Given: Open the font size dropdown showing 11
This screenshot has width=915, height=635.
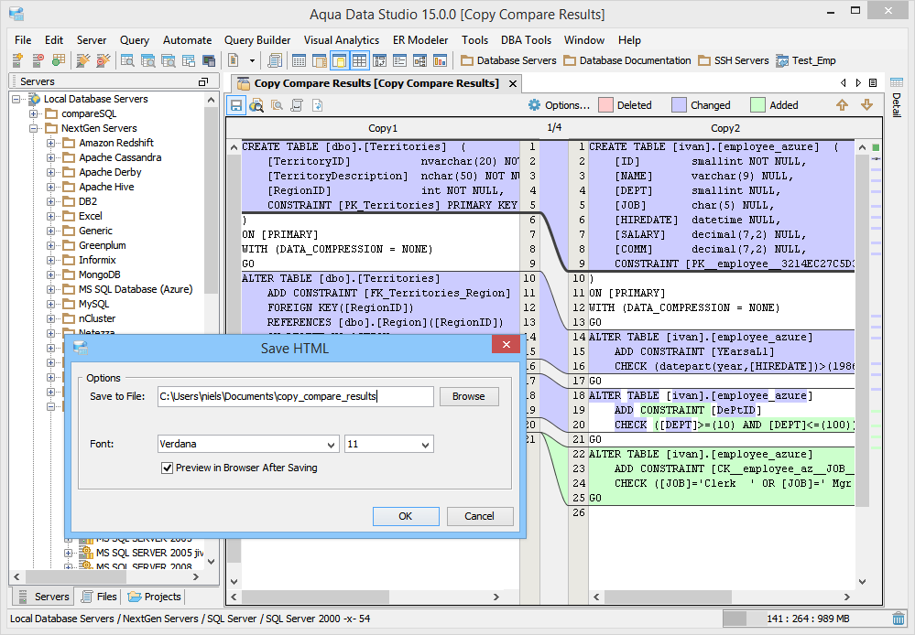Looking at the screenshot, I should click(x=388, y=444).
